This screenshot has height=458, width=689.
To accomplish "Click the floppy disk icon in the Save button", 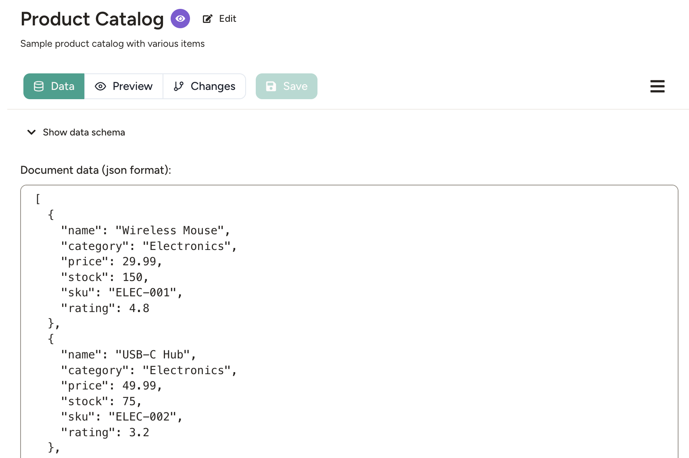I will [270, 86].
